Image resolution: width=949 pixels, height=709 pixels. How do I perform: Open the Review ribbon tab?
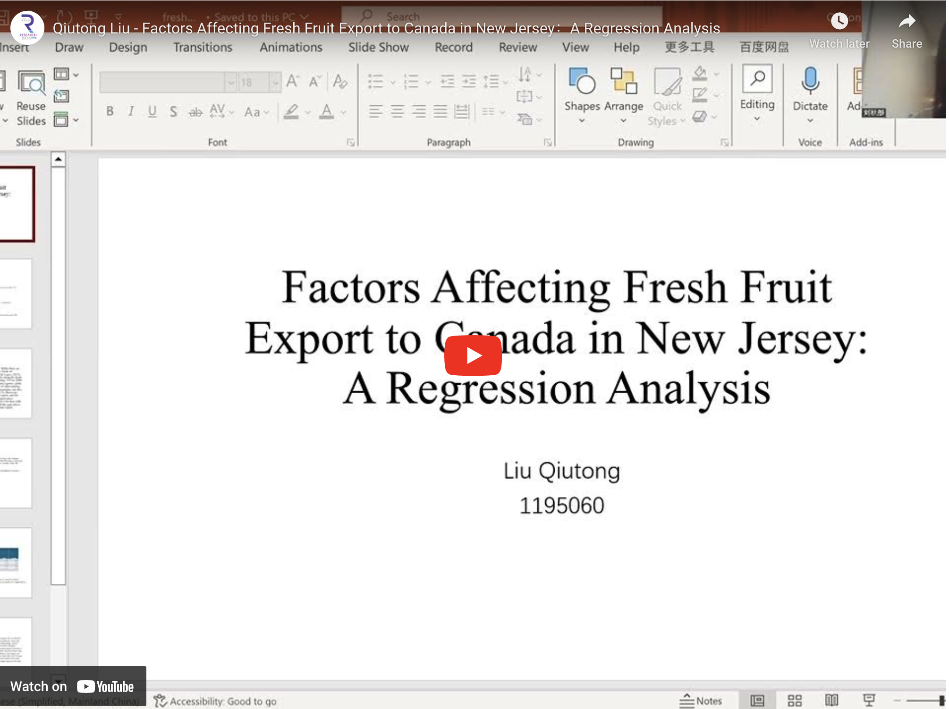518,47
